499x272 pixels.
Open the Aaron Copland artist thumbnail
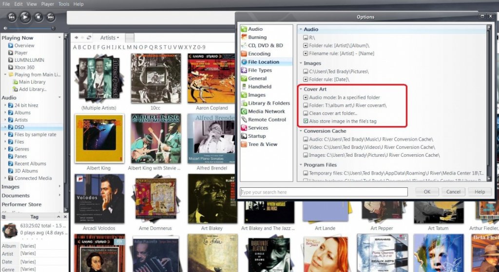pos(211,78)
